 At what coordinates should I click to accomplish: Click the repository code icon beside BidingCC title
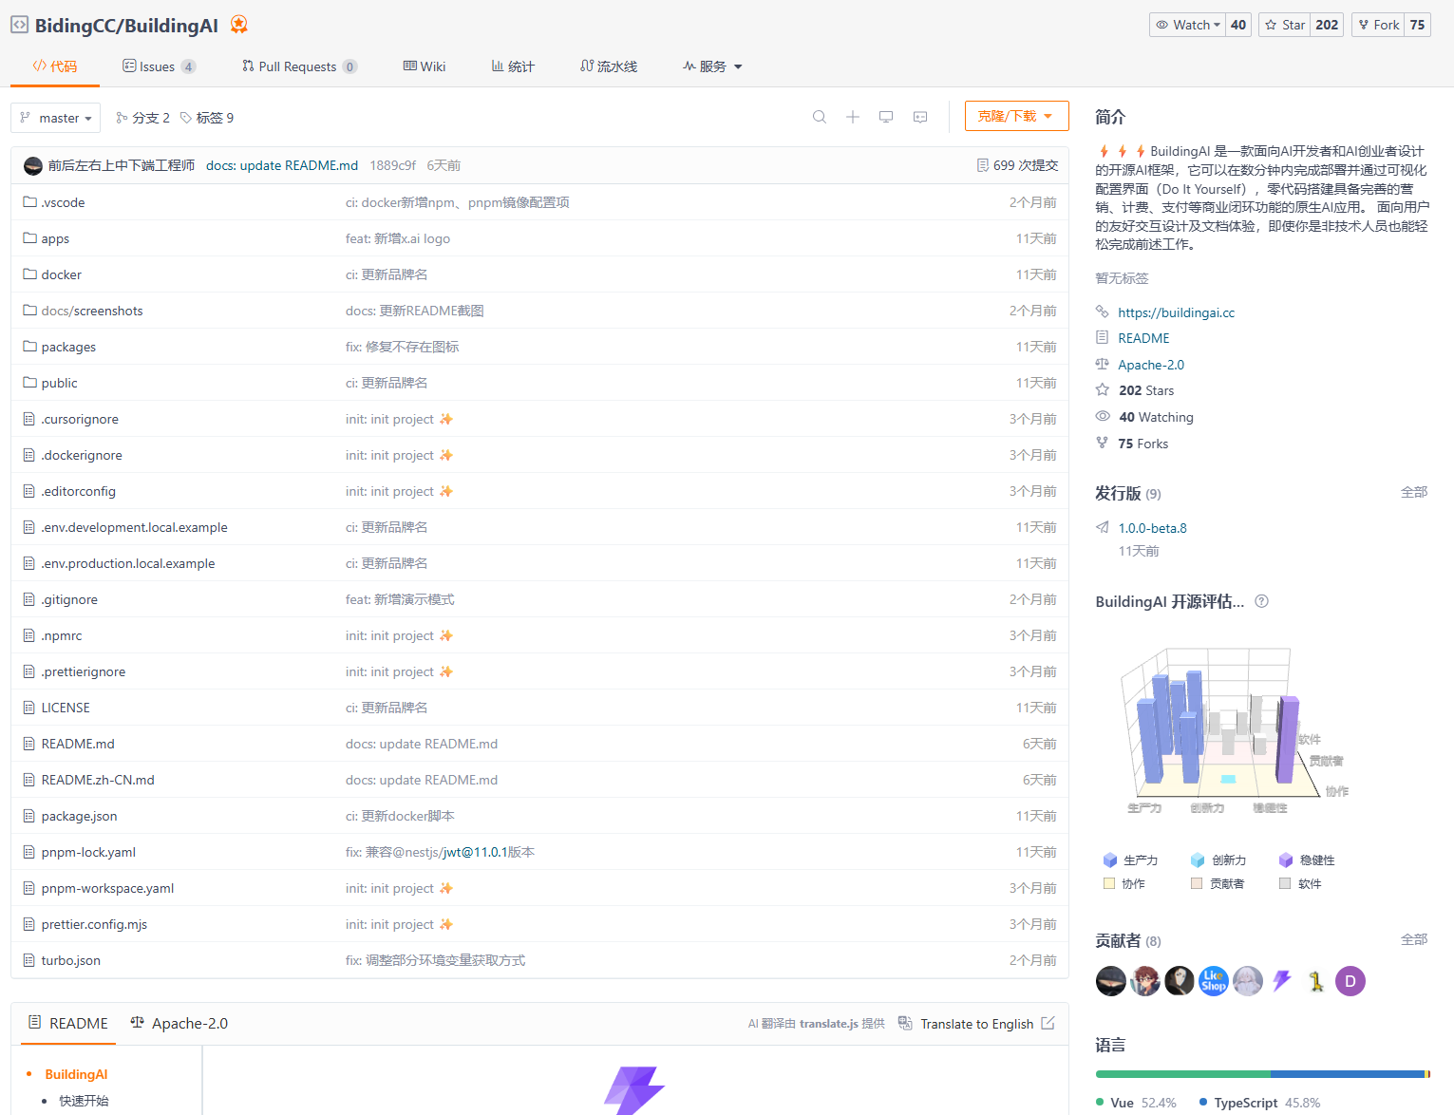19,25
